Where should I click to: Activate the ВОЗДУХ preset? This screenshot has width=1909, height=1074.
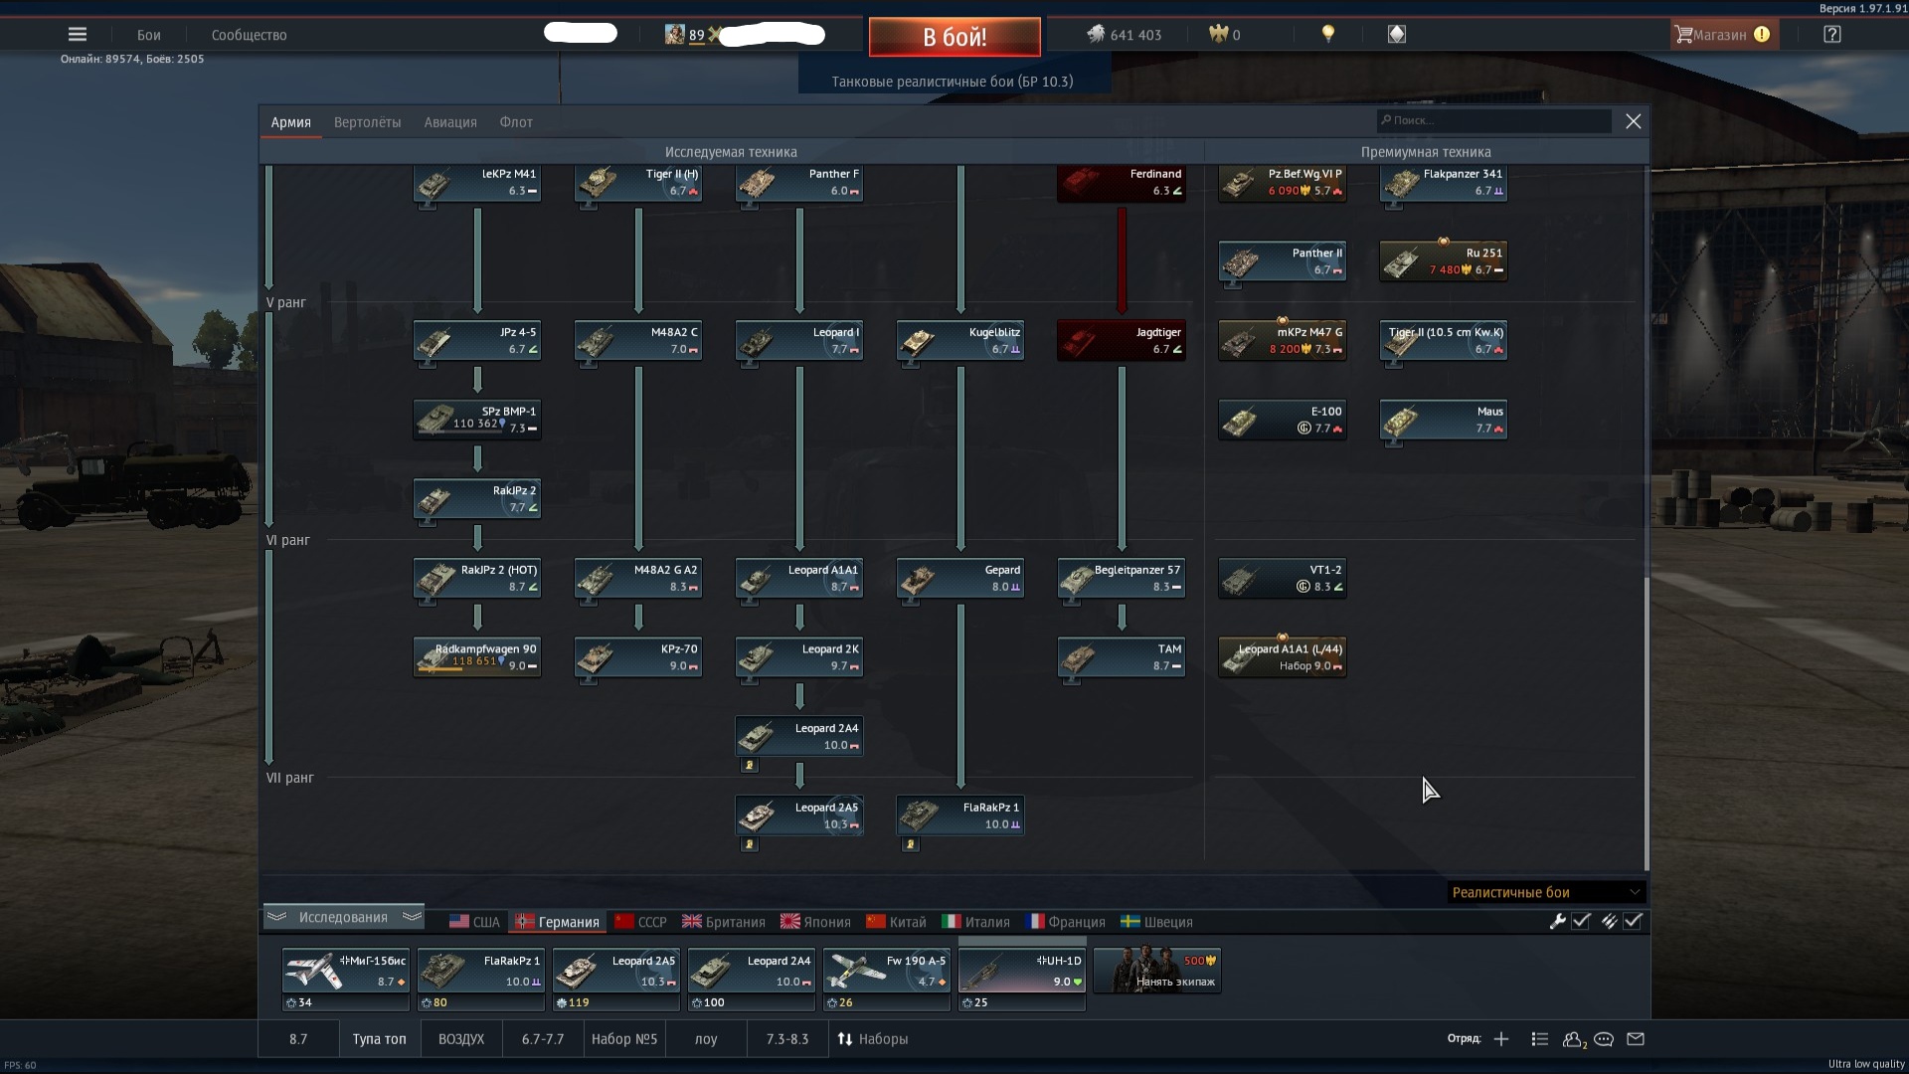[461, 1039]
